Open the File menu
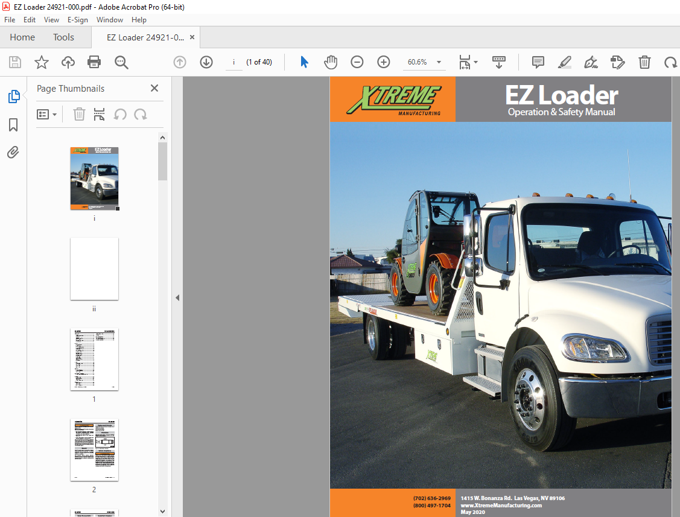This screenshot has width=680, height=517. pos(10,19)
